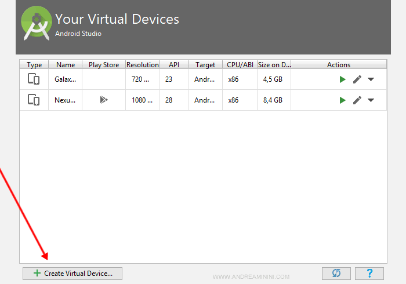406x284 pixels.
Task: Launch the Nexus virtual device
Action: pos(342,100)
